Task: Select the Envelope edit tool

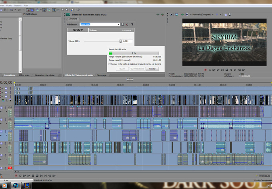Action: 58,10
